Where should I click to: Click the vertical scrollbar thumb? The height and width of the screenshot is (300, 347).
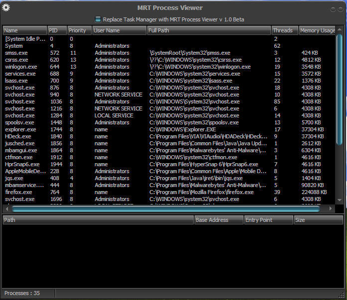(340, 90)
